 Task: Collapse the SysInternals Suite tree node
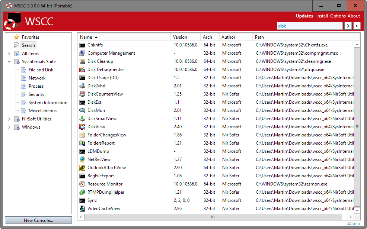(x=9, y=62)
